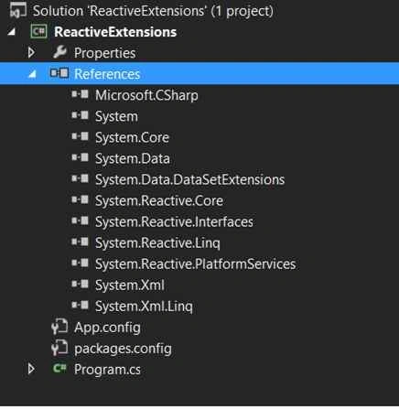This screenshot has height=409, width=399.
Task: Click the packages.config file icon
Action: tap(59, 348)
